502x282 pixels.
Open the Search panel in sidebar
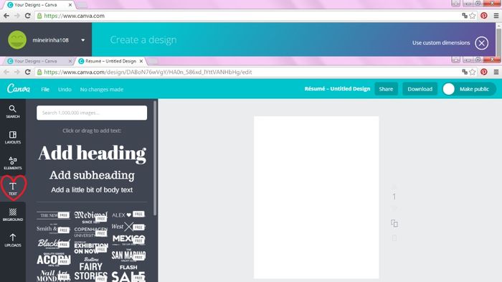coord(13,112)
